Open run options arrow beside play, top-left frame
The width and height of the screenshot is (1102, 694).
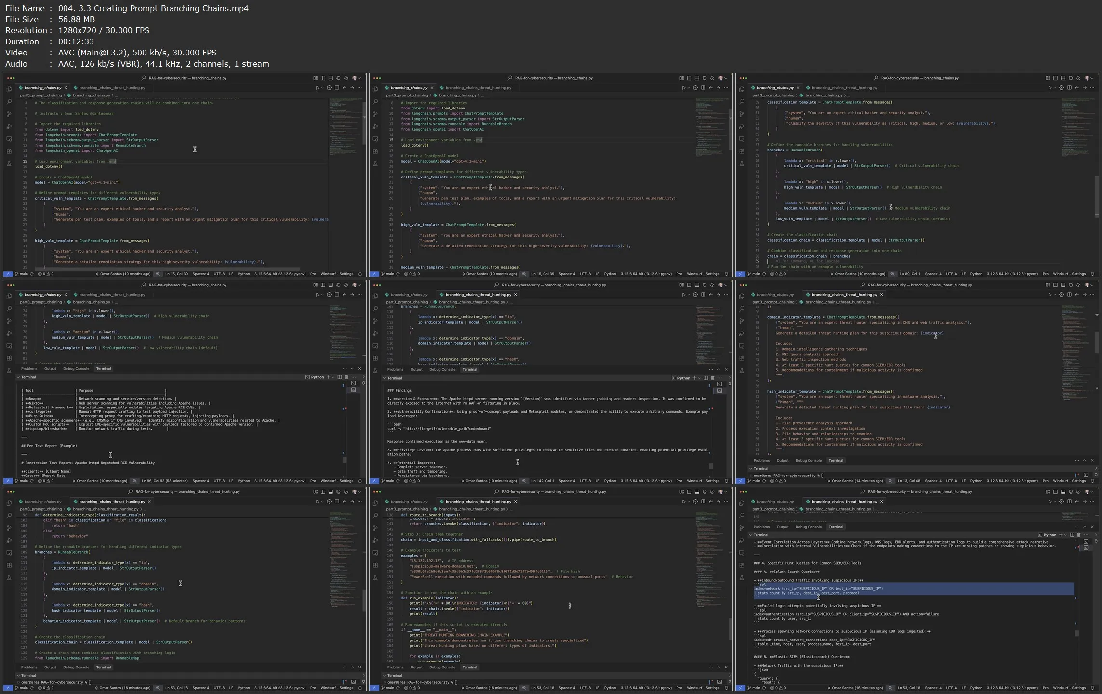click(x=322, y=88)
